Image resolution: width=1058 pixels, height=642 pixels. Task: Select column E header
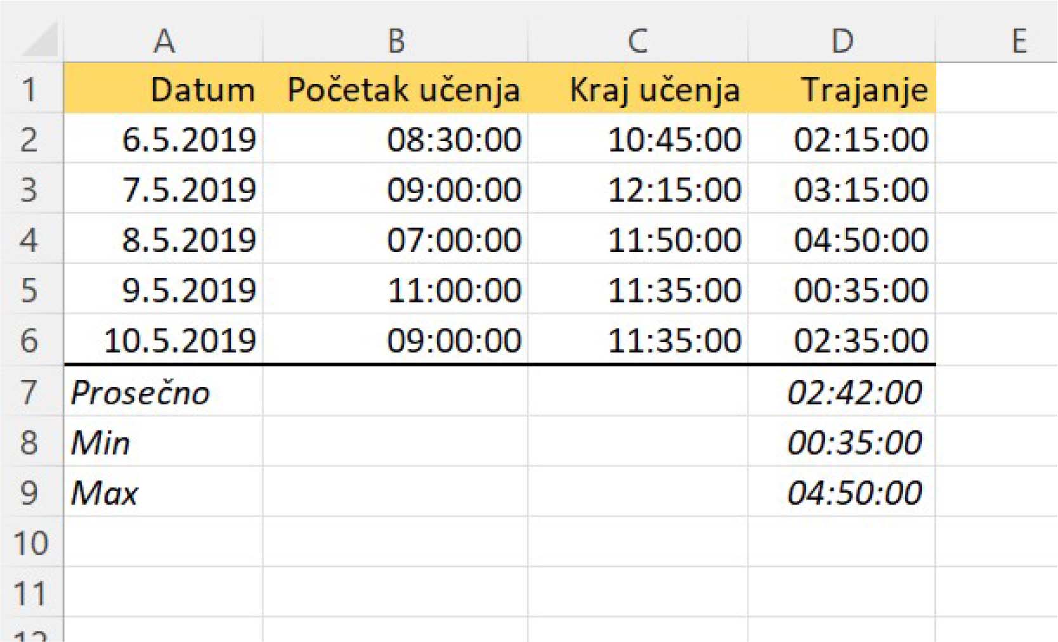click(x=1019, y=41)
